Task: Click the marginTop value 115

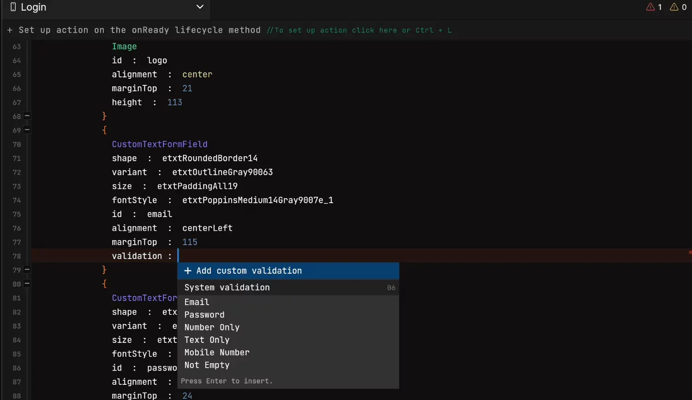Action: (190, 242)
